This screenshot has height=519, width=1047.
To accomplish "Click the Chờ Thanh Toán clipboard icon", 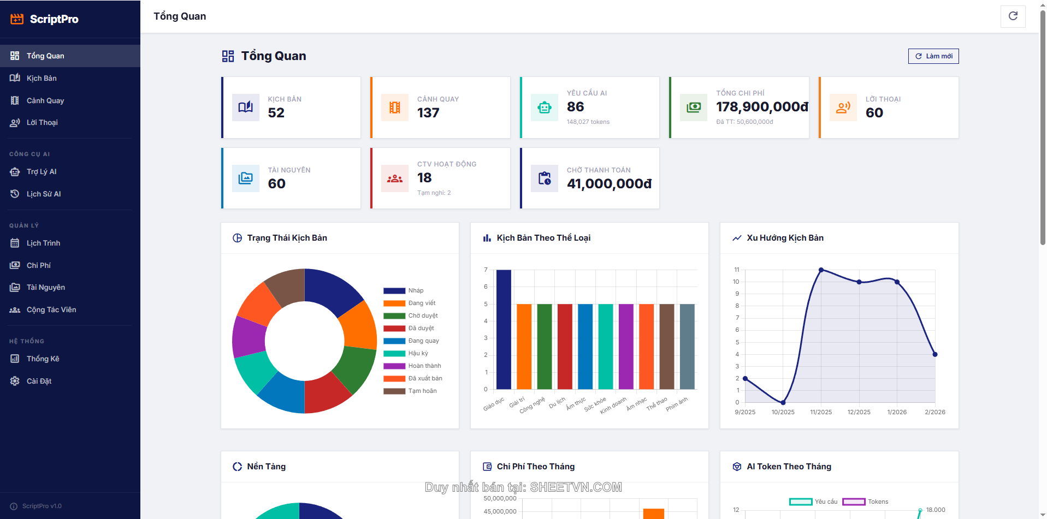I will coord(545,178).
